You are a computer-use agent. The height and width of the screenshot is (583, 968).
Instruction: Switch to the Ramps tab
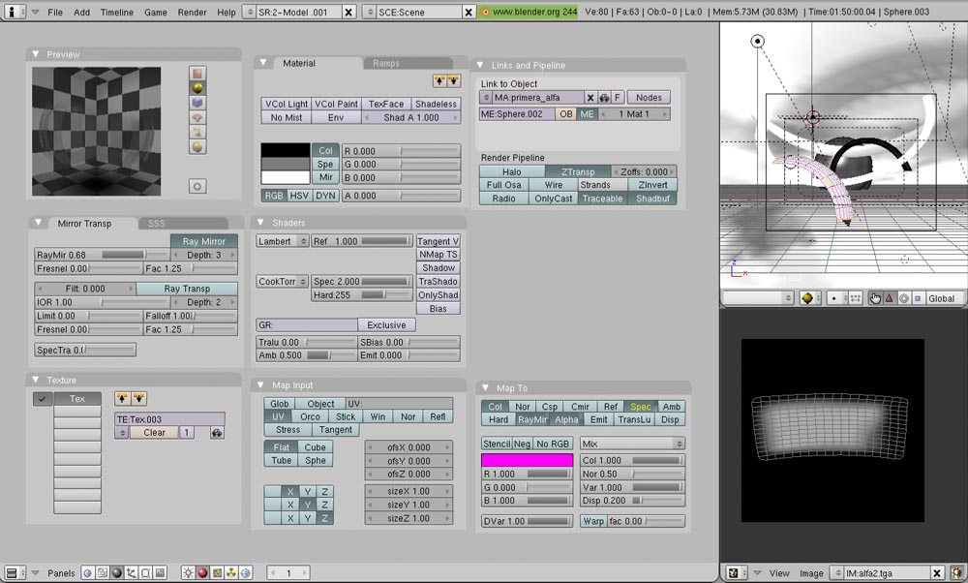tap(385, 63)
